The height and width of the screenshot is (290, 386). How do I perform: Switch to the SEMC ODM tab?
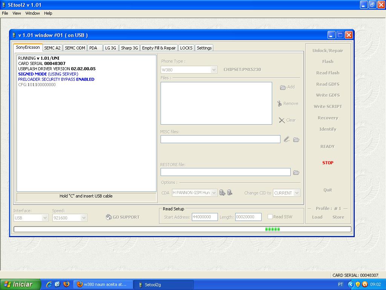(75, 48)
